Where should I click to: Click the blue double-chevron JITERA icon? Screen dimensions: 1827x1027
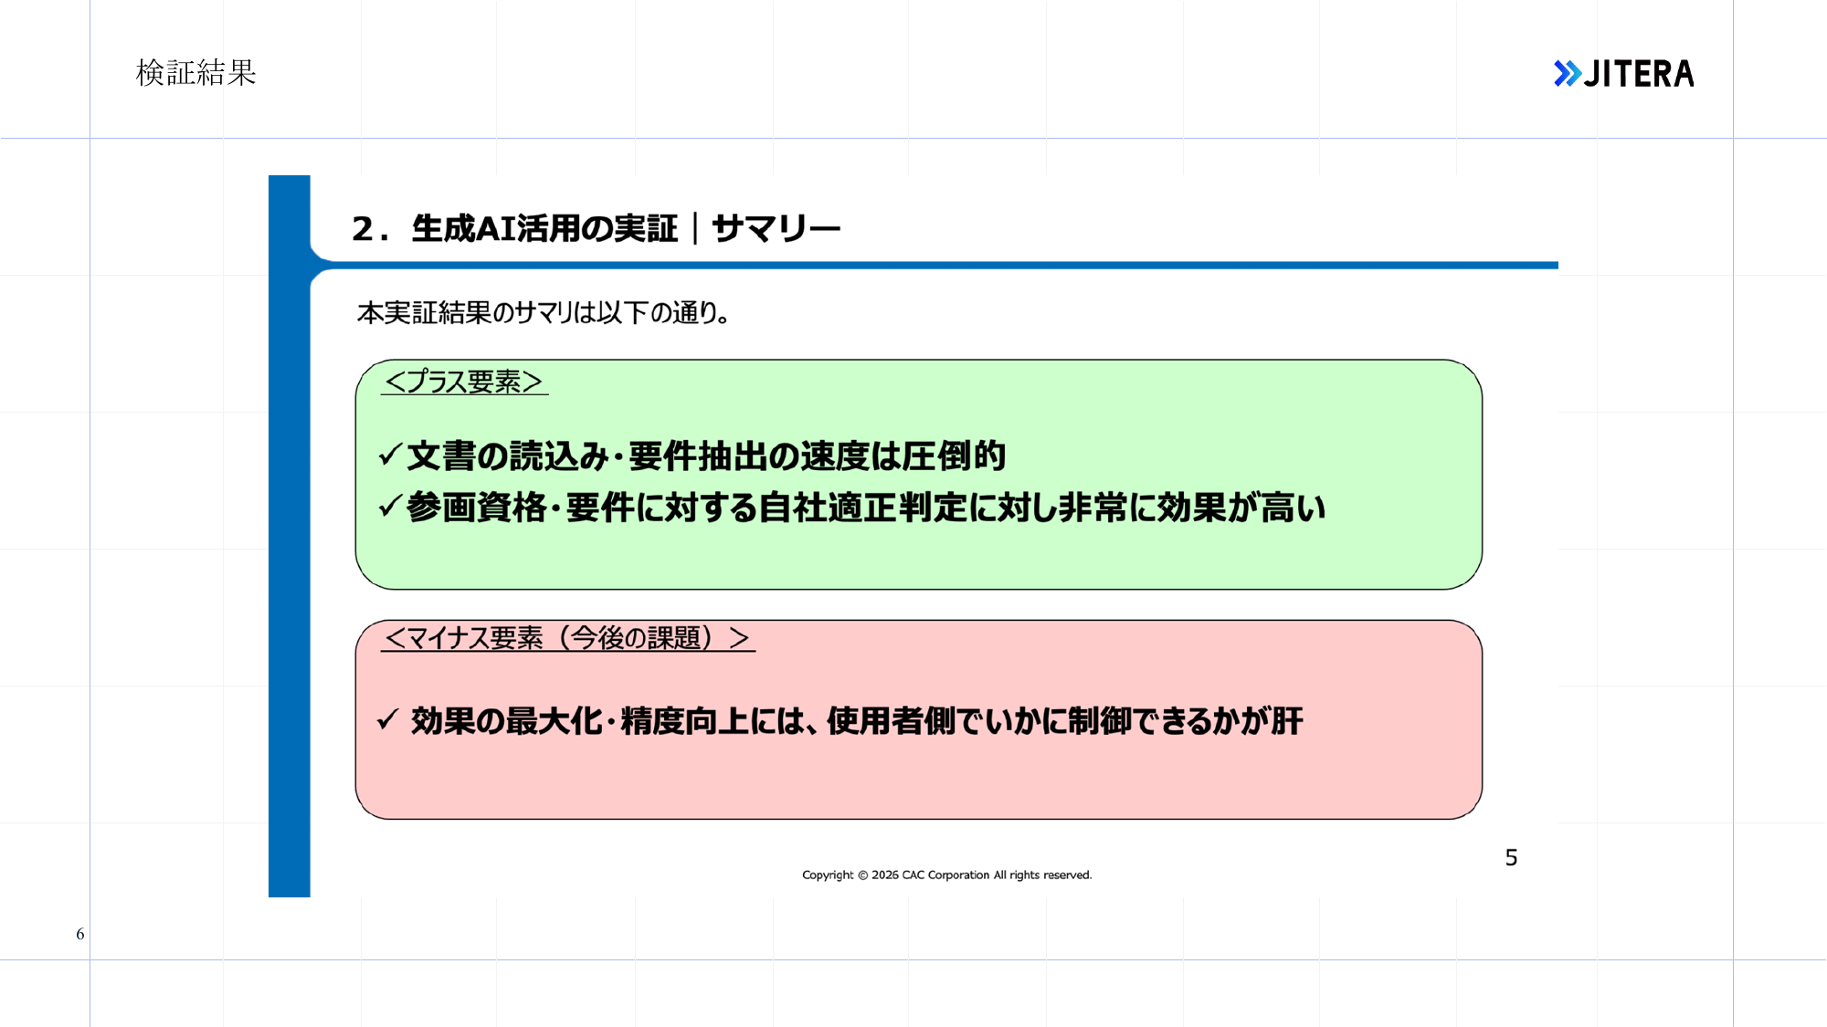[1568, 73]
